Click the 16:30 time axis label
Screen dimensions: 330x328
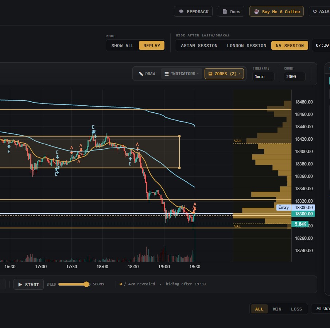[10, 266]
